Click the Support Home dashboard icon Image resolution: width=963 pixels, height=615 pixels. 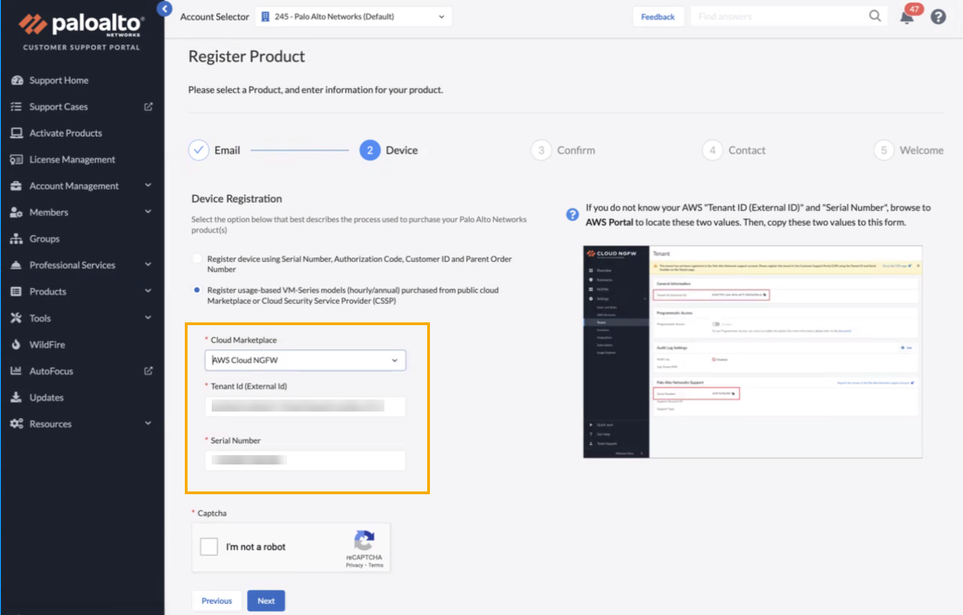coord(17,81)
